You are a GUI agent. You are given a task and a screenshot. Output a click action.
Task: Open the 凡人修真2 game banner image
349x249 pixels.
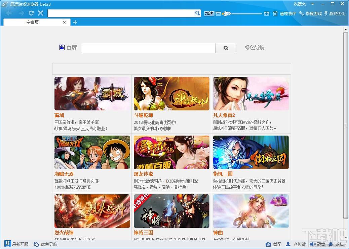point(251,94)
